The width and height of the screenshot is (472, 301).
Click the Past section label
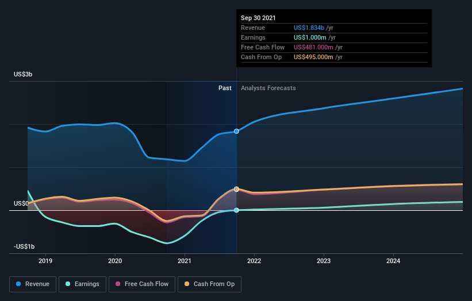click(225, 88)
